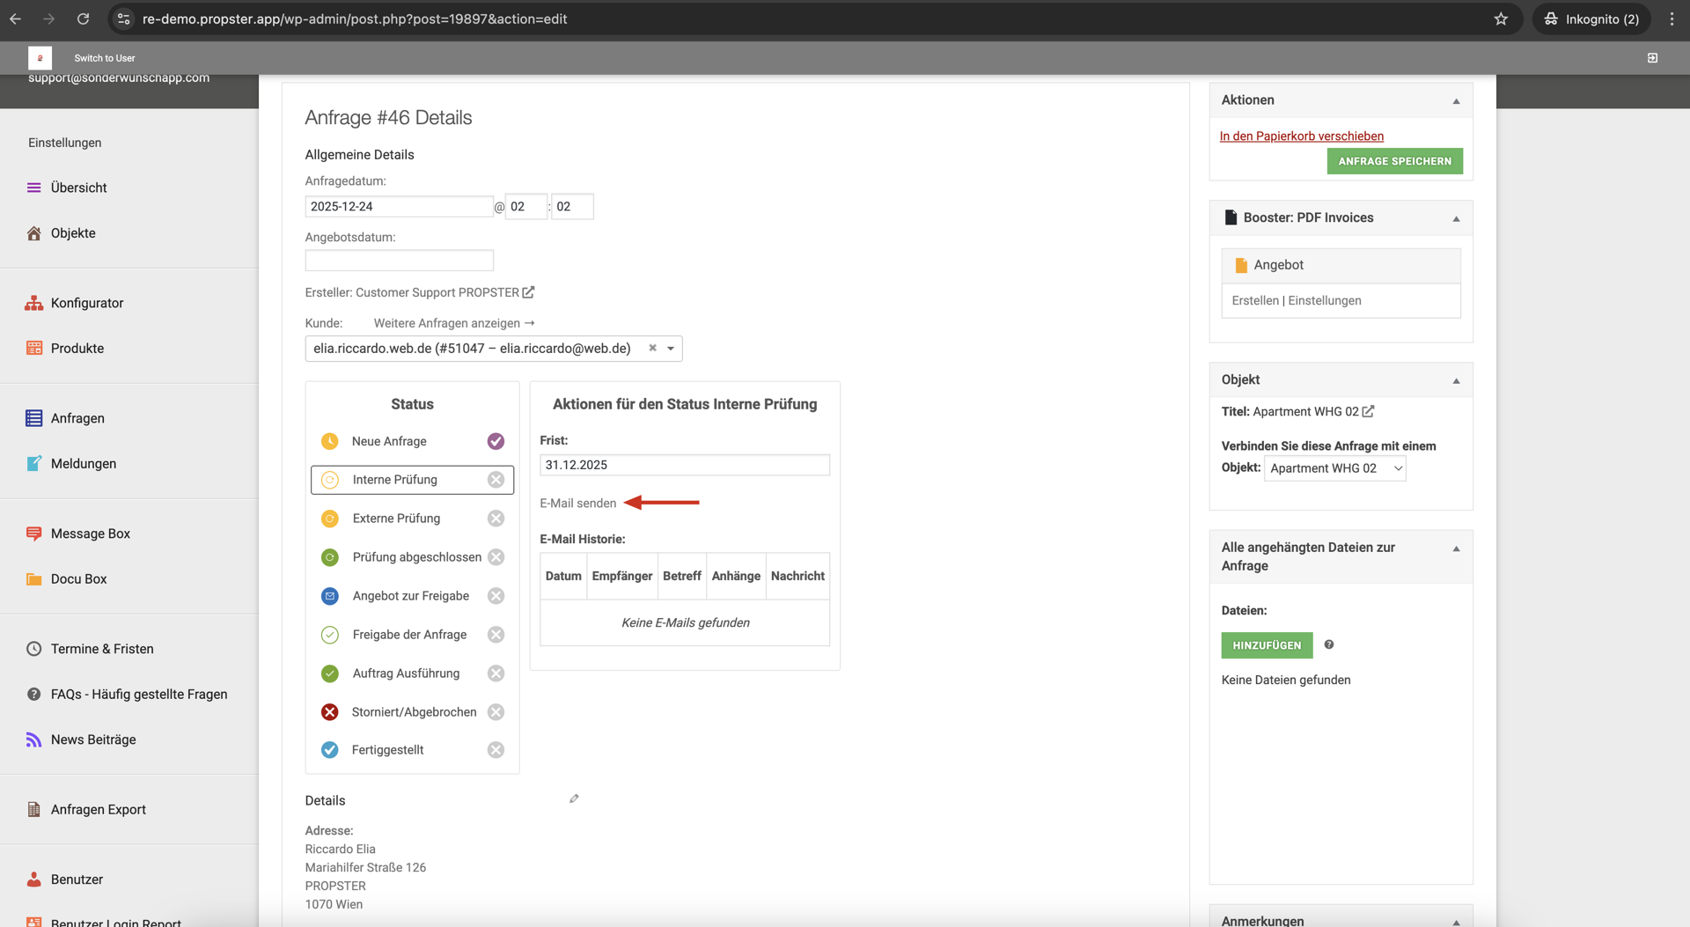Bookmark this page with the star icon
The height and width of the screenshot is (927, 1690).
(1501, 18)
